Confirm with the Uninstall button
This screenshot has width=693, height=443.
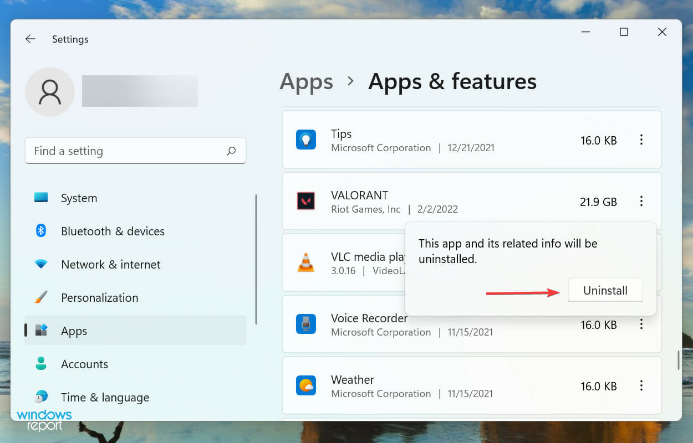coord(605,290)
